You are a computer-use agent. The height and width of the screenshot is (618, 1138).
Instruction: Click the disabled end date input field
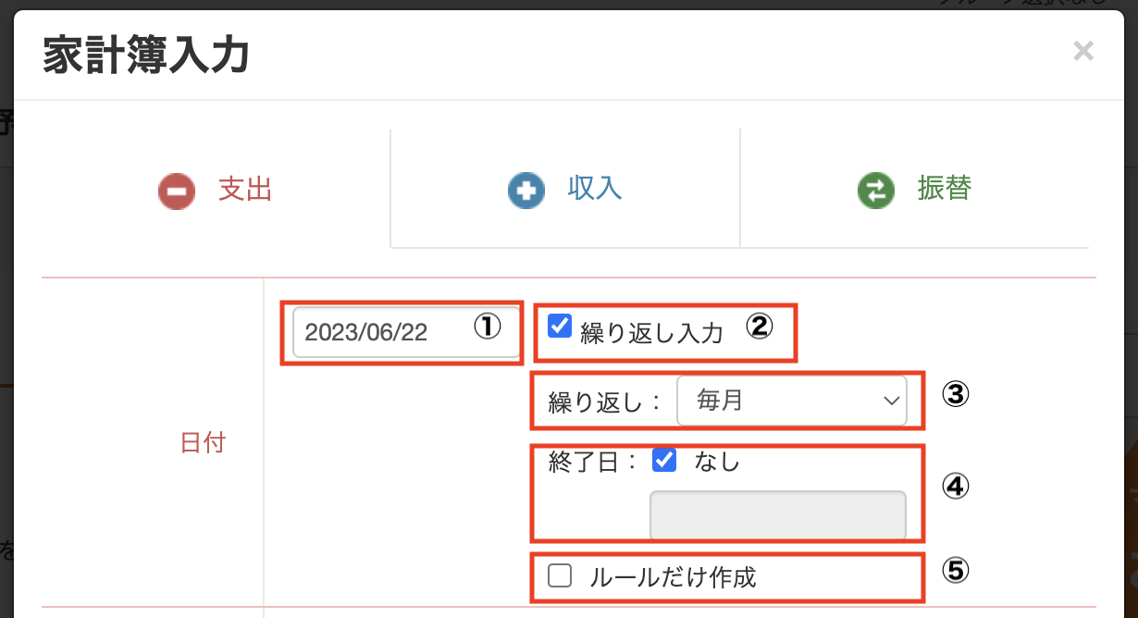778,515
